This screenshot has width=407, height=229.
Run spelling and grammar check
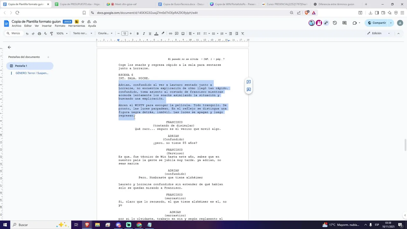coord(45,33)
